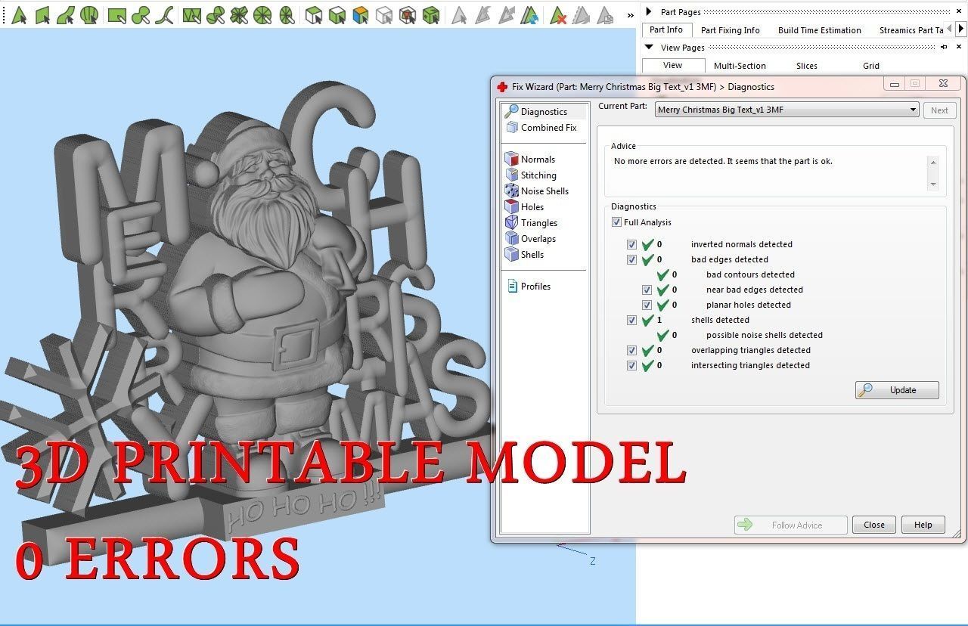Click Advice box scroll-down arrow
The width and height of the screenshot is (968, 626).
pyautogui.click(x=933, y=184)
